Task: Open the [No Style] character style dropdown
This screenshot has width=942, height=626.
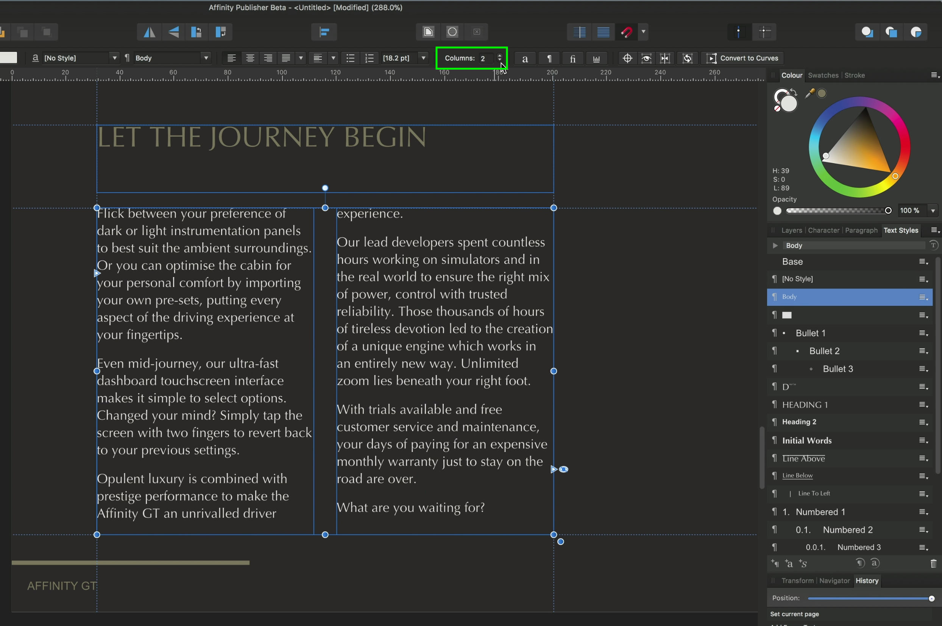Action: point(115,58)
